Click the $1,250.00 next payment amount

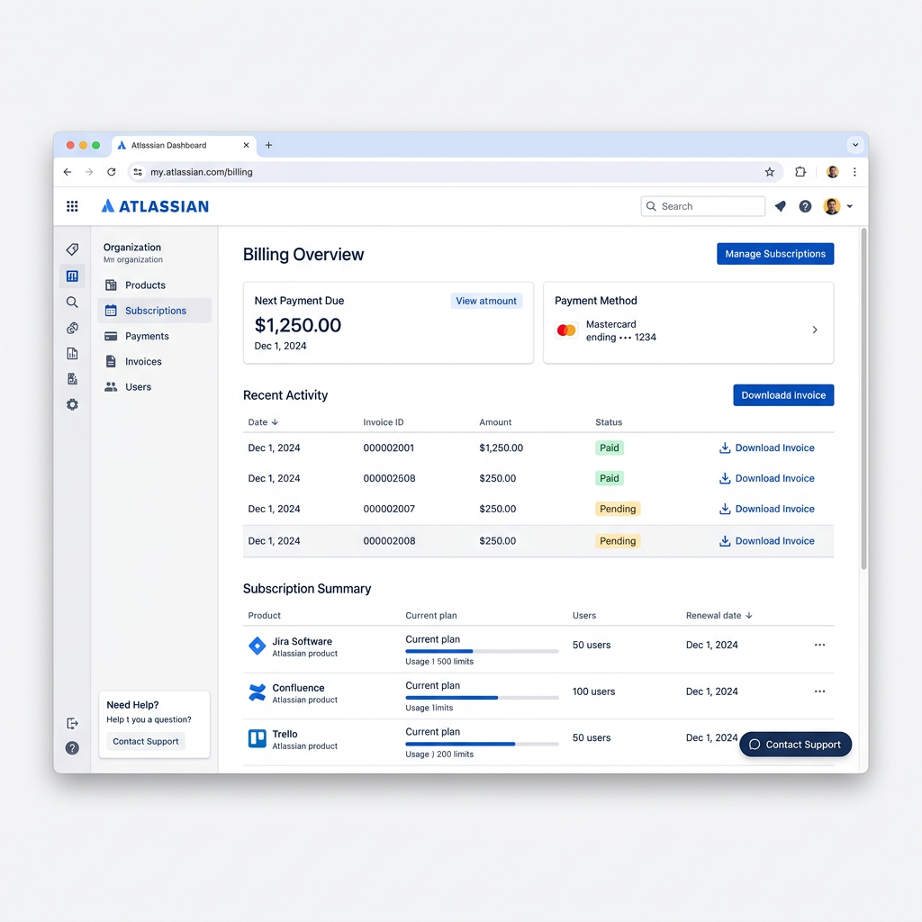[297, 325]
